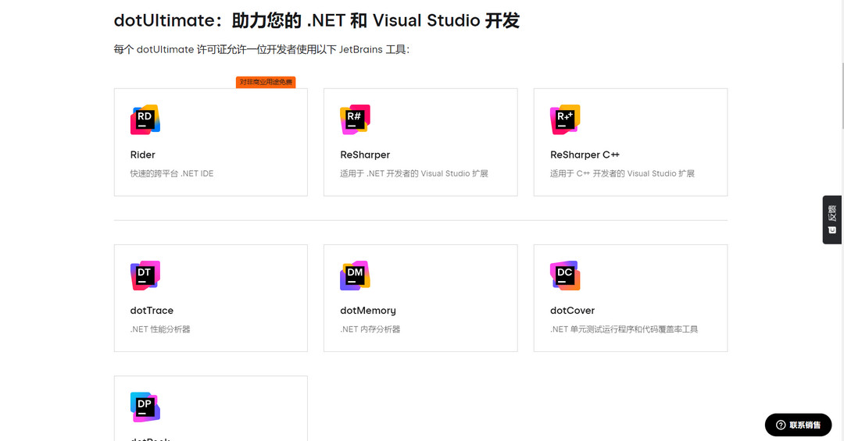
Task: Select the dotMemory product name
Action: [x=368, y=311]
